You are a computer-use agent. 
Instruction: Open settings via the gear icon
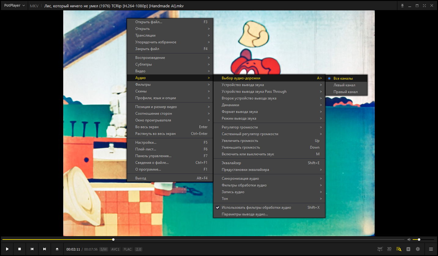(418, 249)
